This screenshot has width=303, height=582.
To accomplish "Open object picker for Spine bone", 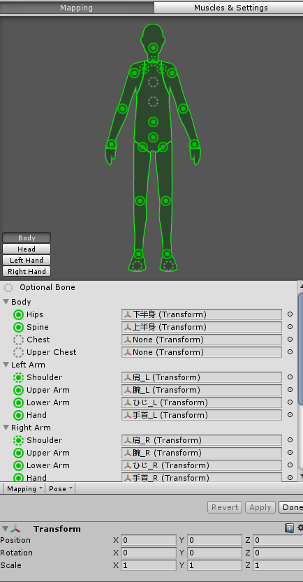I will click(x=290, y=327).
